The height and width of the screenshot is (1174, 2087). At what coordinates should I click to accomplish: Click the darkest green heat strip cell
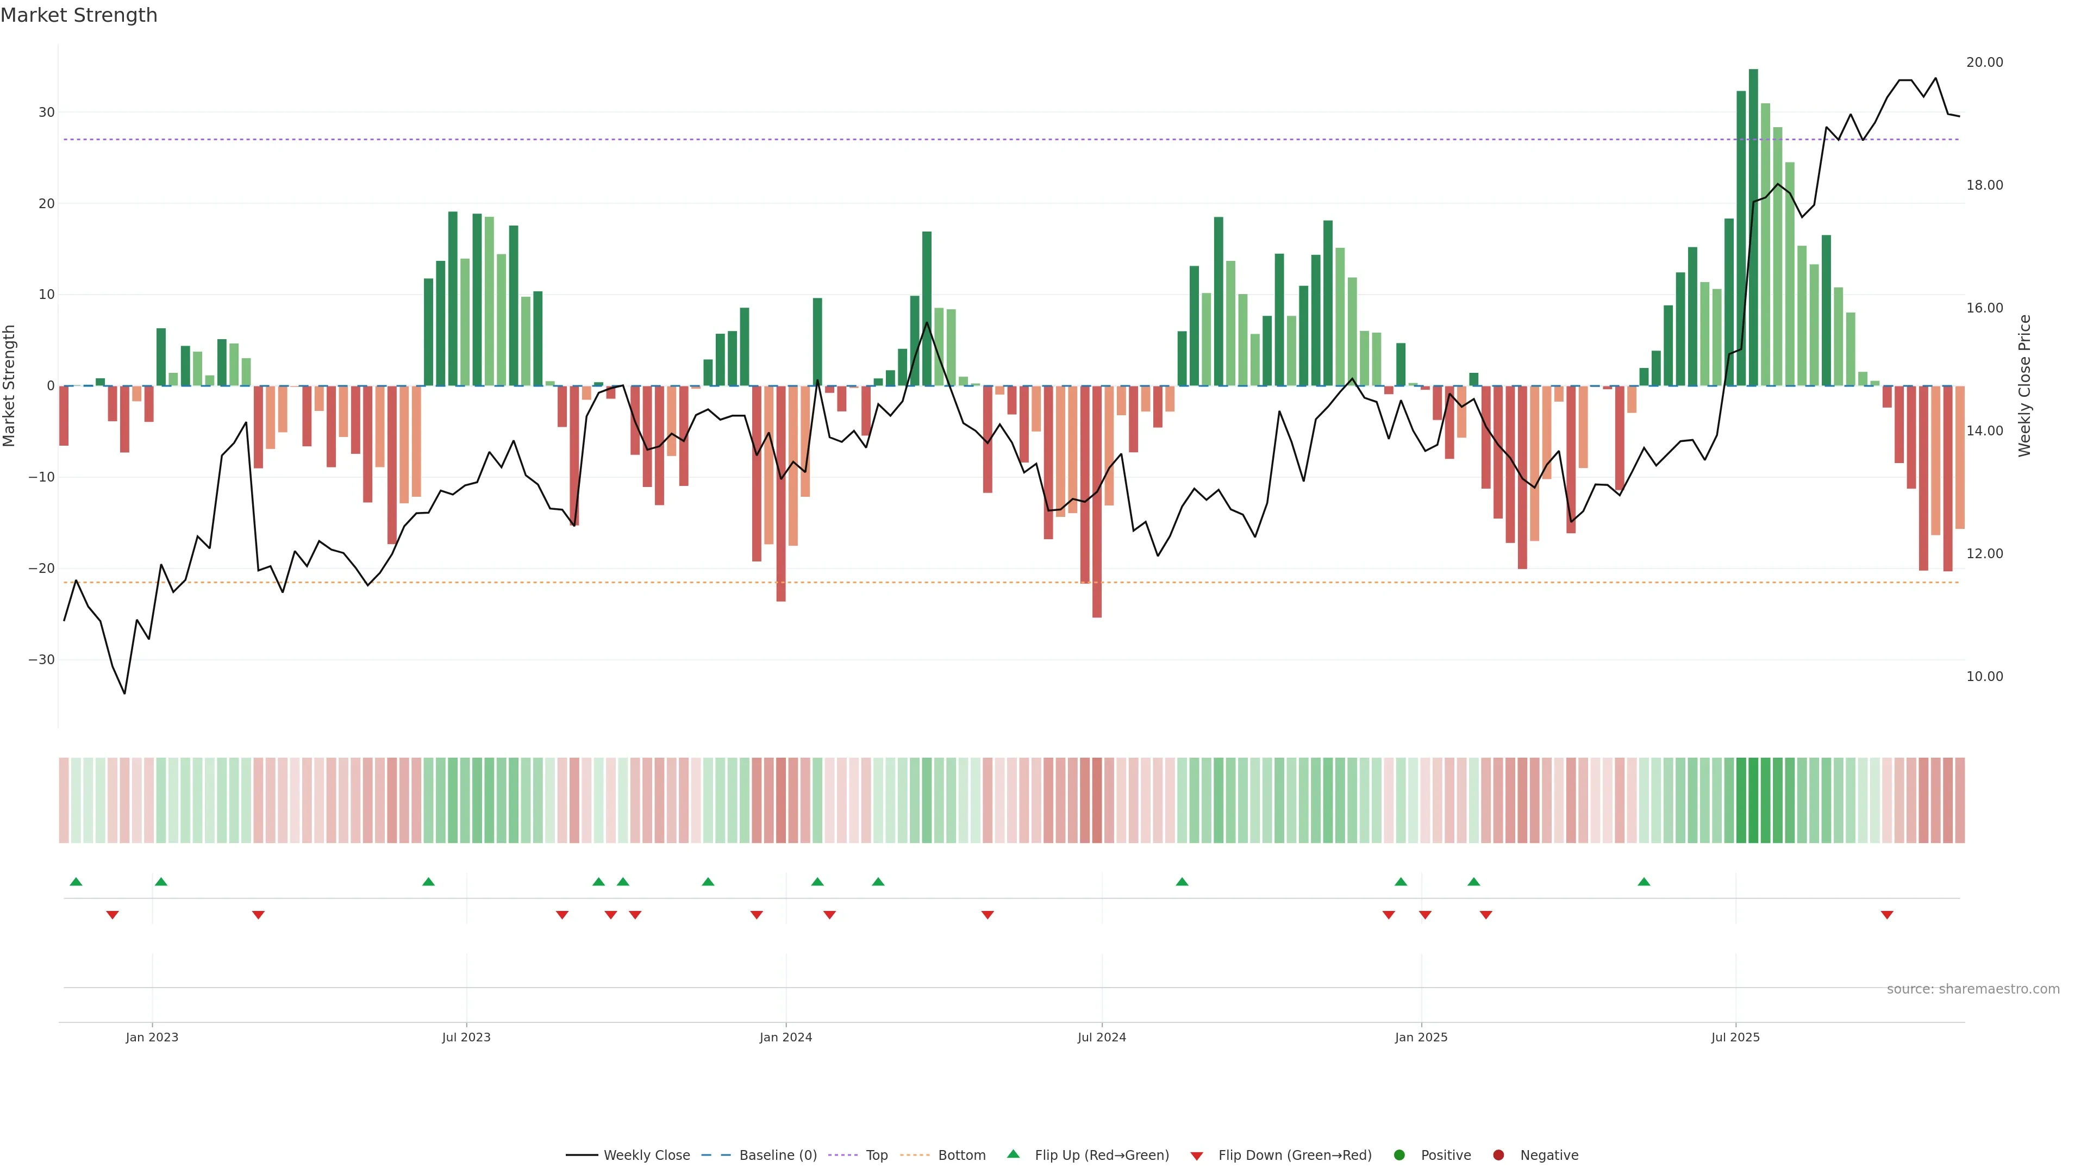pyautogui.click(x=1753, y=800)
